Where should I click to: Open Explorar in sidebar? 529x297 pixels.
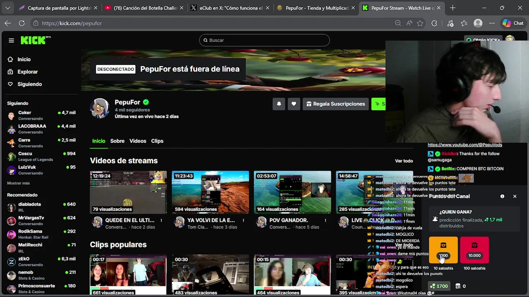pyautogui.click(x=27, y=72)
